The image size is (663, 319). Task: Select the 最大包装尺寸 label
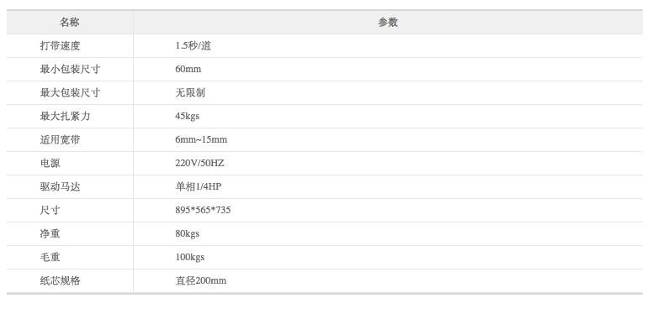click(x=70, y=93)
